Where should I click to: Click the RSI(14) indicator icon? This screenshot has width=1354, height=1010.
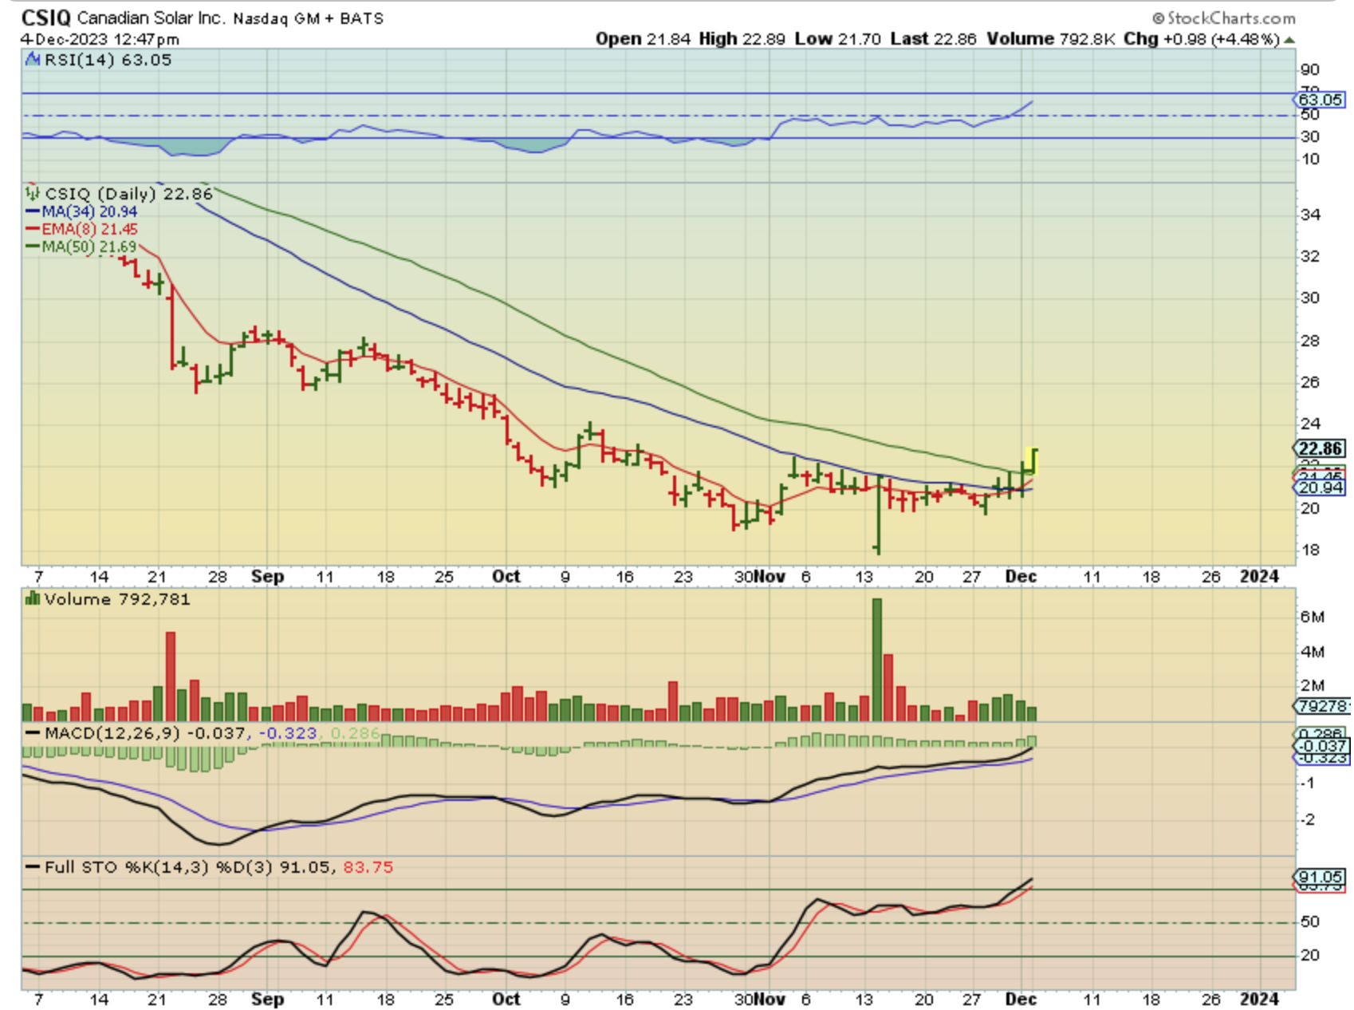pos(33,59)
